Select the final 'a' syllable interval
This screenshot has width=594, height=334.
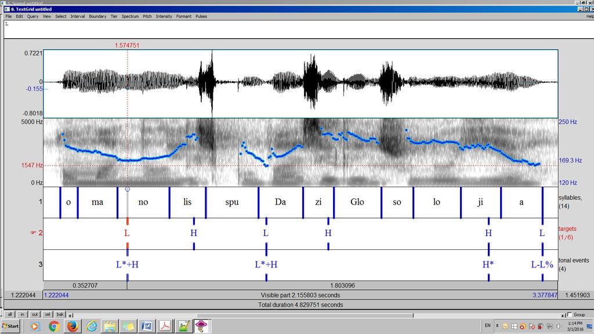point(521,202)
